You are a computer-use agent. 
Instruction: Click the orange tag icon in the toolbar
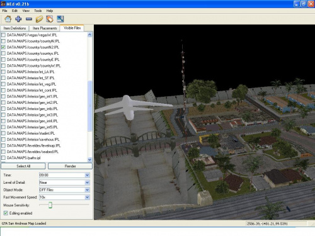click(x=50, y=19)
